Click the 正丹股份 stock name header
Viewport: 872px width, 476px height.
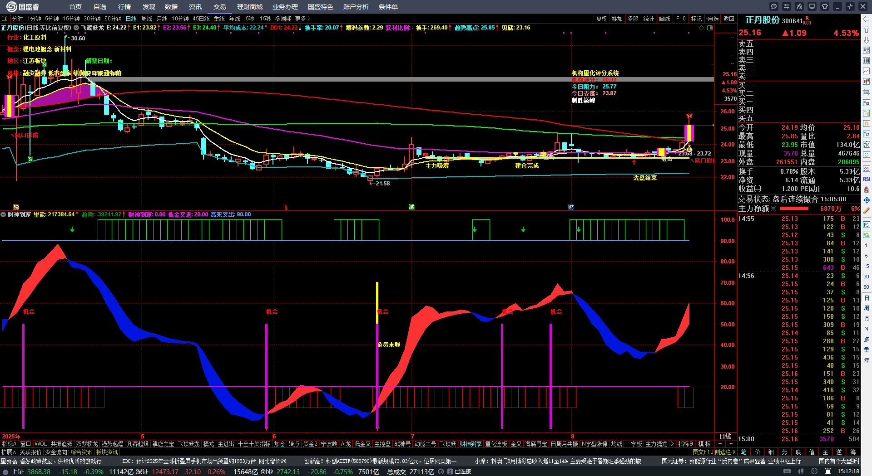(x=762, y=20)
